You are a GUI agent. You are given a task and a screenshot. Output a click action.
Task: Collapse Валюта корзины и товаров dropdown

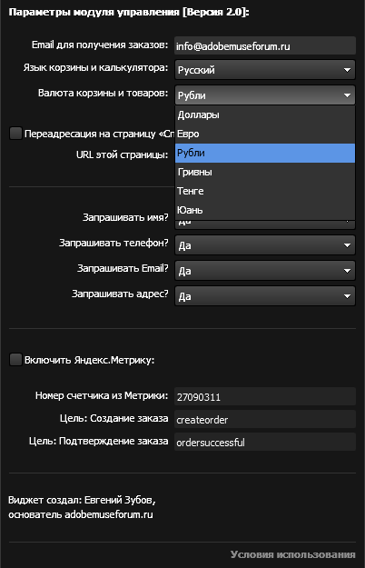(x=265, y=95)
